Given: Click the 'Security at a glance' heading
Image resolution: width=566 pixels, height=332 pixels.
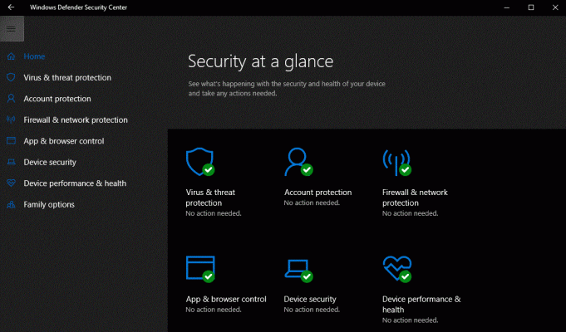Looking at the screenshot, I should (261, 61).
